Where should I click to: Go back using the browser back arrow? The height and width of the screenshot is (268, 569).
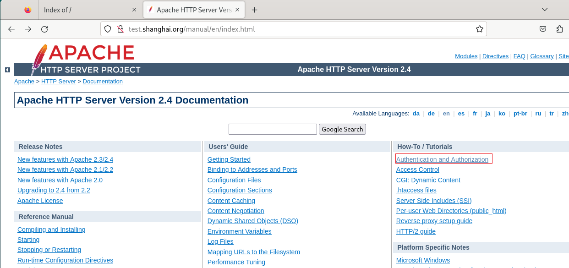coord(12,29)
